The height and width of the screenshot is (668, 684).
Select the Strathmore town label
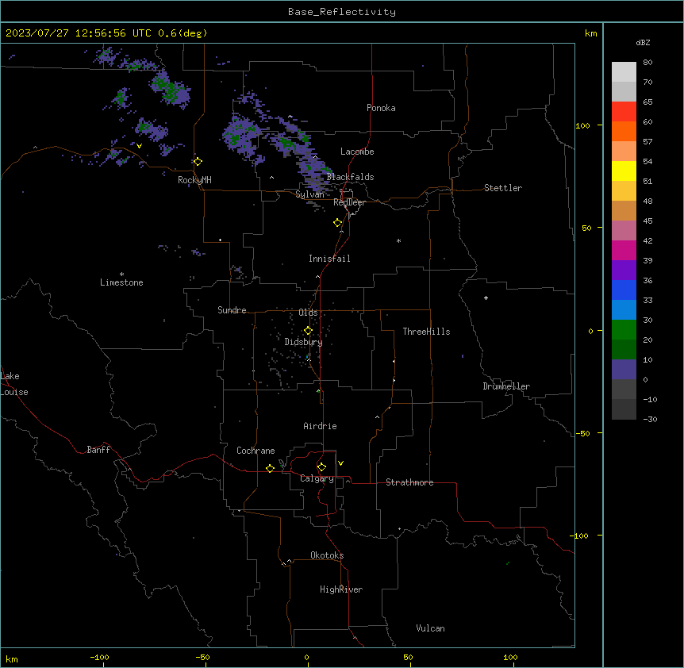point(409,482)
